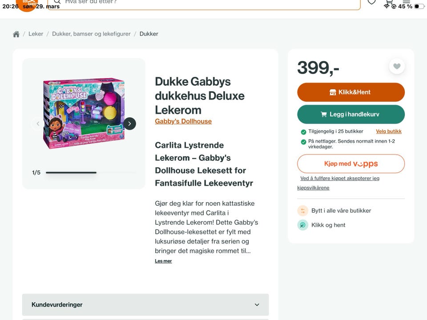Open the hamburger menu in top right
This screenshot has height=320, width=427.
(406, 2)
